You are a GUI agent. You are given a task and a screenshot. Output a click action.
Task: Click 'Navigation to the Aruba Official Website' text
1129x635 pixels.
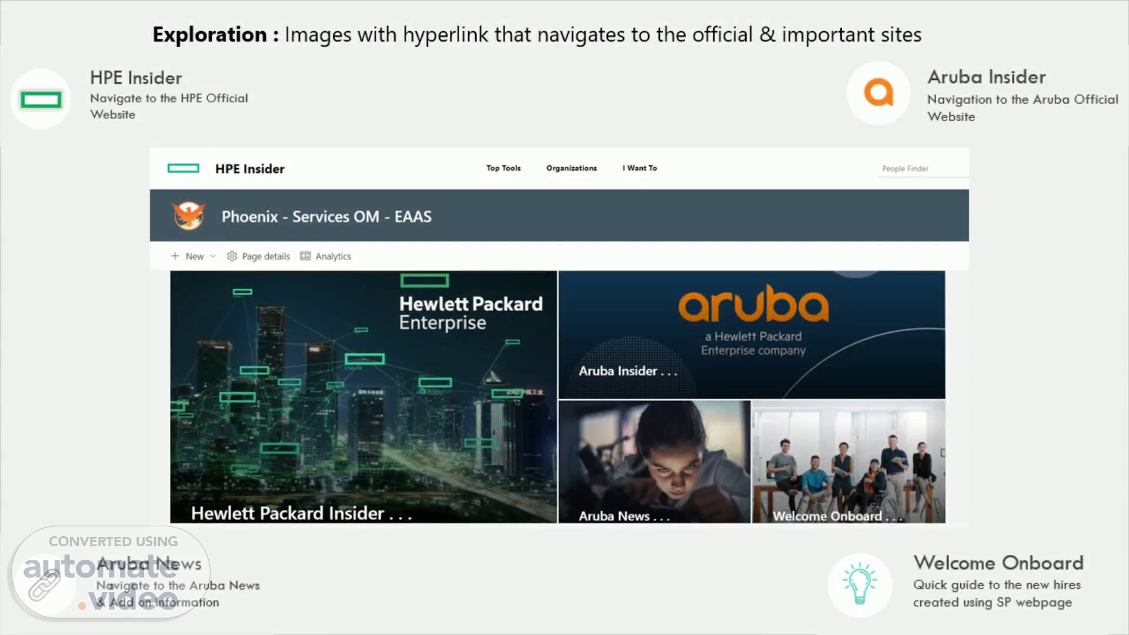(x=1023, y=108)
